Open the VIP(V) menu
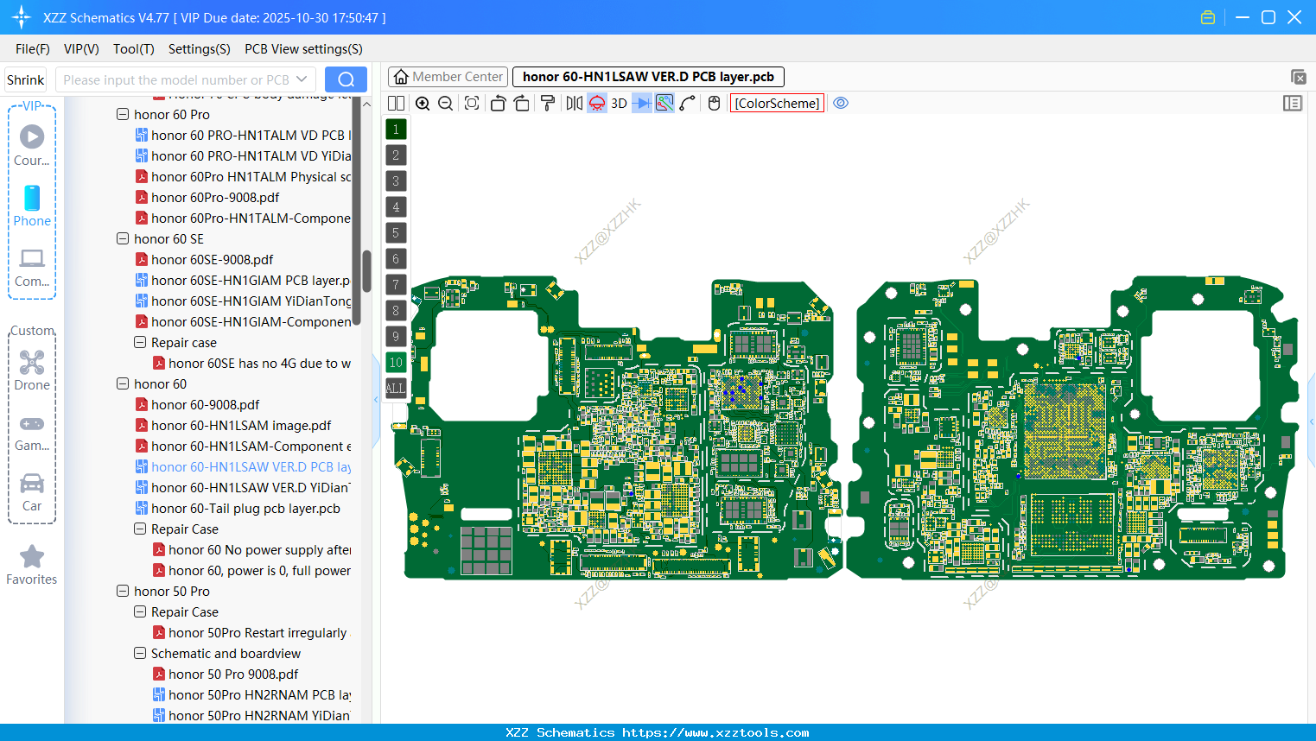1316x741 pixels. pos(81,49)
